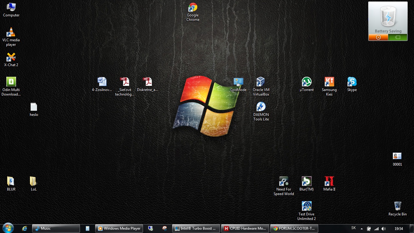Screen dimensions: 414x233
Task: Open the SK keyboard language selector
Action: click(x=353, y=228)
